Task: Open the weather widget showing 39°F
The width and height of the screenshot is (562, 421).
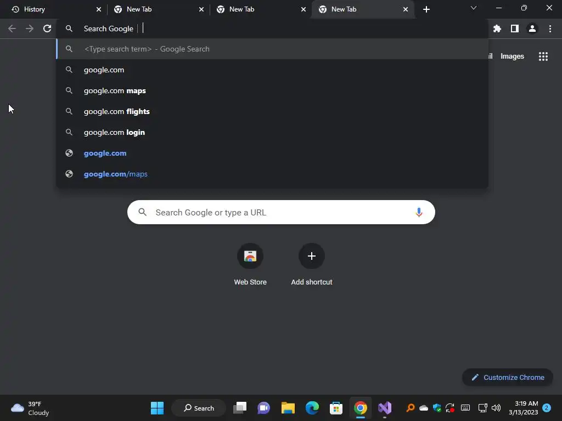Action: [30, 408]
